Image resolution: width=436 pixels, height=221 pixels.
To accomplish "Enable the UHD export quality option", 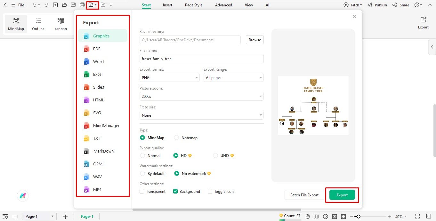I will point(215,155).
